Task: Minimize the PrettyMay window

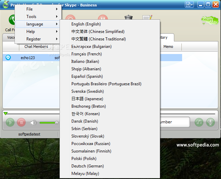Action: coord(200,5)
